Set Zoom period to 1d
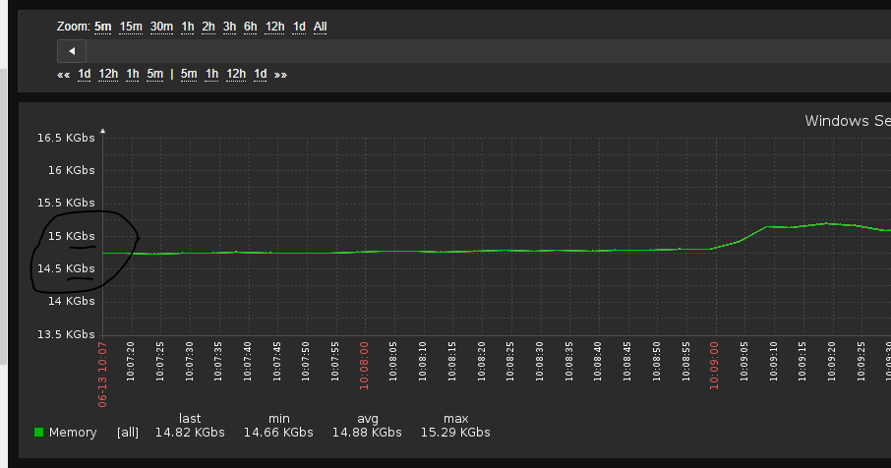 [x=299, y=27]
